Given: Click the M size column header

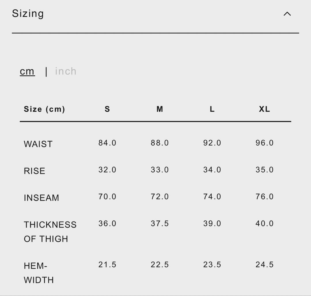Looking at the screenshot, I should 160,109.
